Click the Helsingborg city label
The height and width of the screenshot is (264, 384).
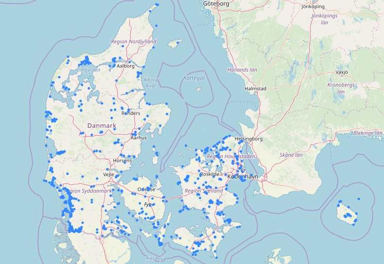(249, 139)
